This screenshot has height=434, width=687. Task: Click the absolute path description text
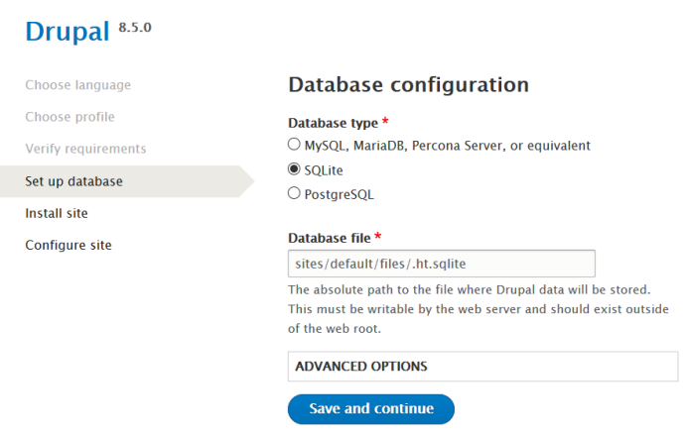coord(469,308)
